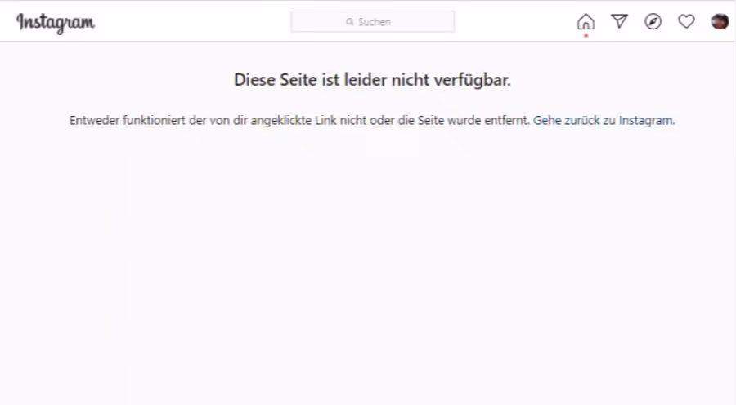Click the word 'Instagram' in the return link
Image resolution: width=736 pixels, height=405 pixels.
(x=646, y=121)
